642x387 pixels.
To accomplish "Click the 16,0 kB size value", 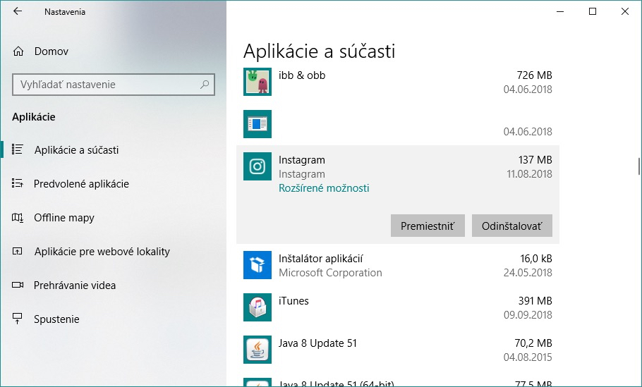I will coord(536,259).
